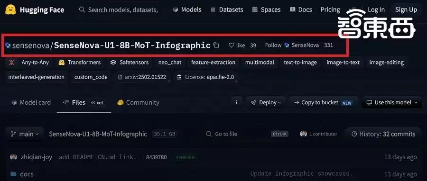Click the xet badge next to Files
This screenshot has height=181, width=427.
[x=97, y=102]
